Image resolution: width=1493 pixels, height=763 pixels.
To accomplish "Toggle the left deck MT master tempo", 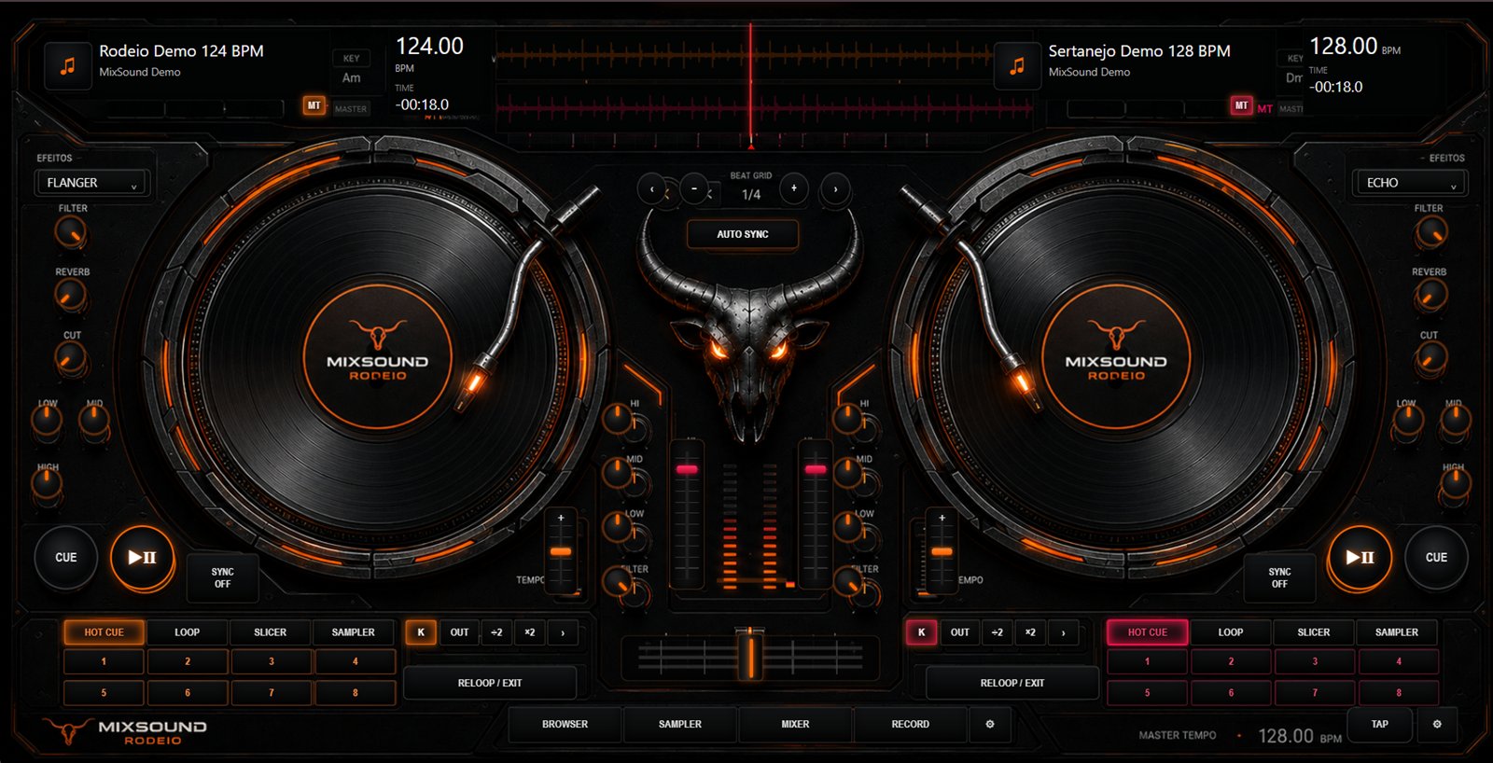I will tap(314, 106).
